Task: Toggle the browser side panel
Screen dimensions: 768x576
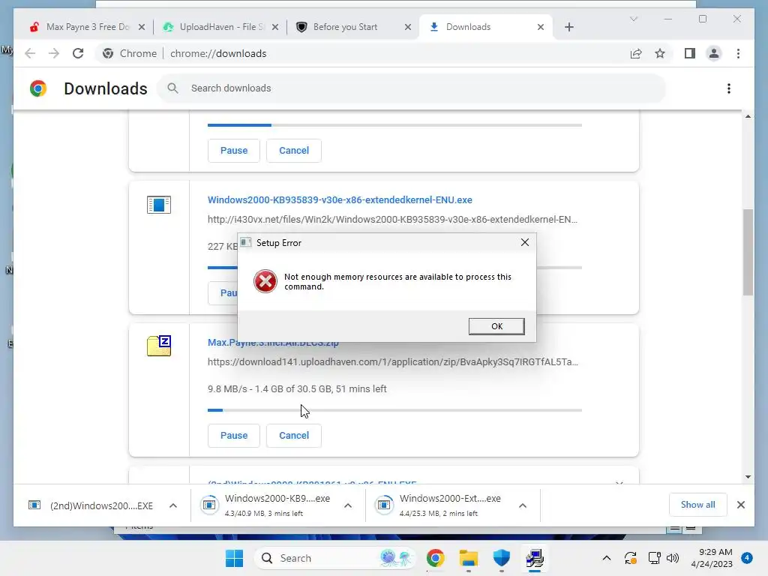Action: (690, 53)
